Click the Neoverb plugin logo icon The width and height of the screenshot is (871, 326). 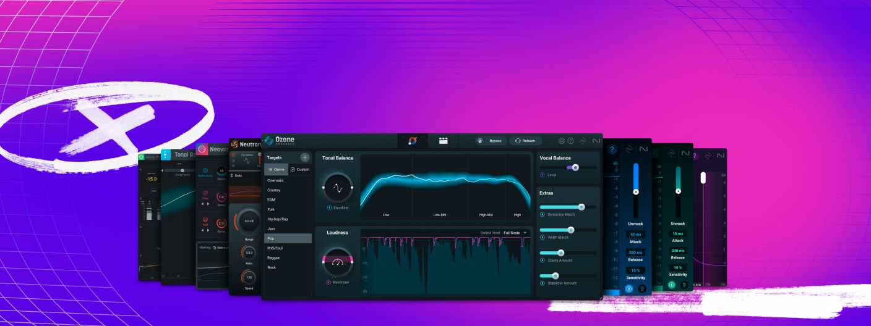click(201, 149)
